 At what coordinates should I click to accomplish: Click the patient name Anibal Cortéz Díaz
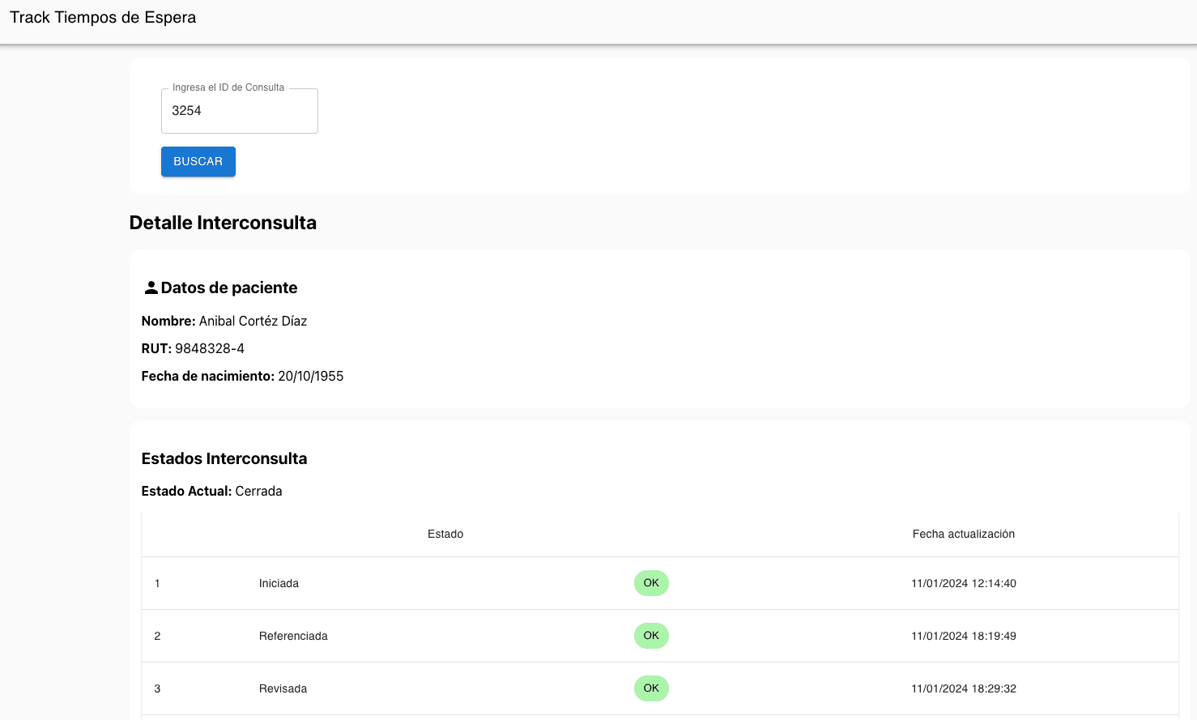tap(253, 321)
